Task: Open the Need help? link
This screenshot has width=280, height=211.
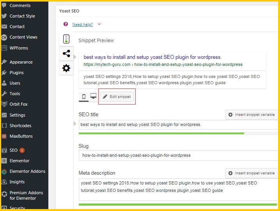Action: point(83,24)
